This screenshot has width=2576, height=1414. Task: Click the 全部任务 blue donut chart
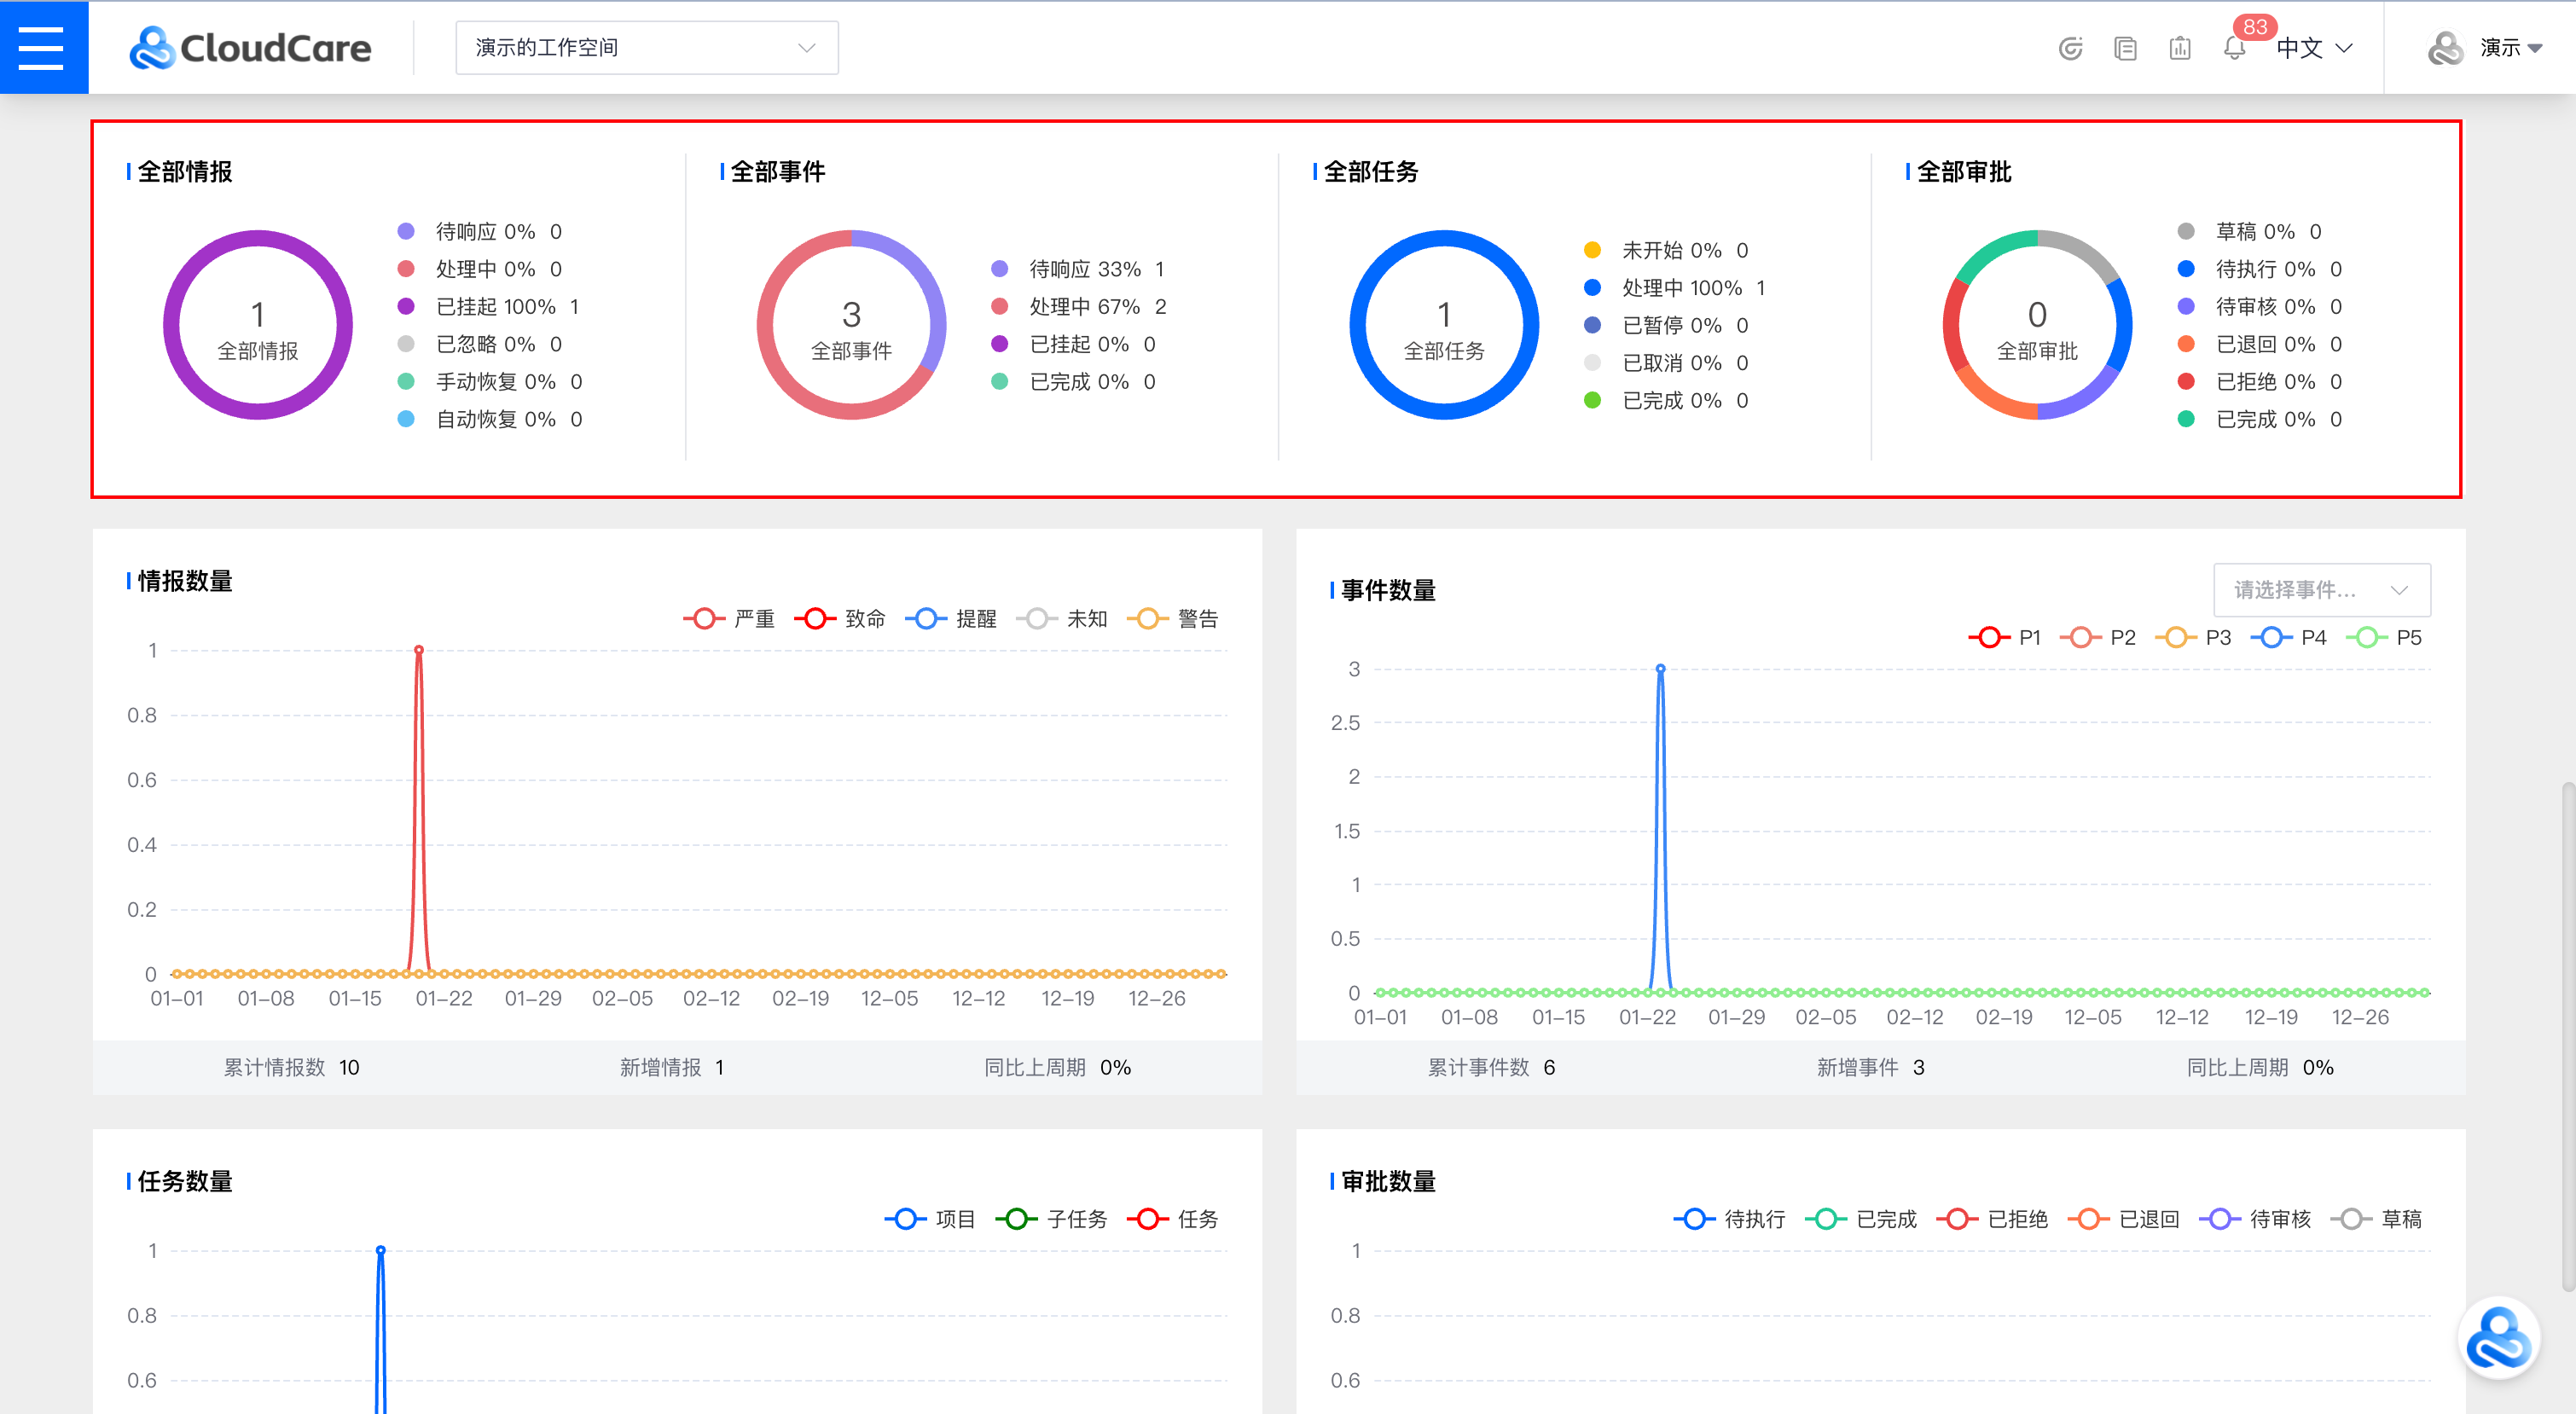click(1444, 325)
